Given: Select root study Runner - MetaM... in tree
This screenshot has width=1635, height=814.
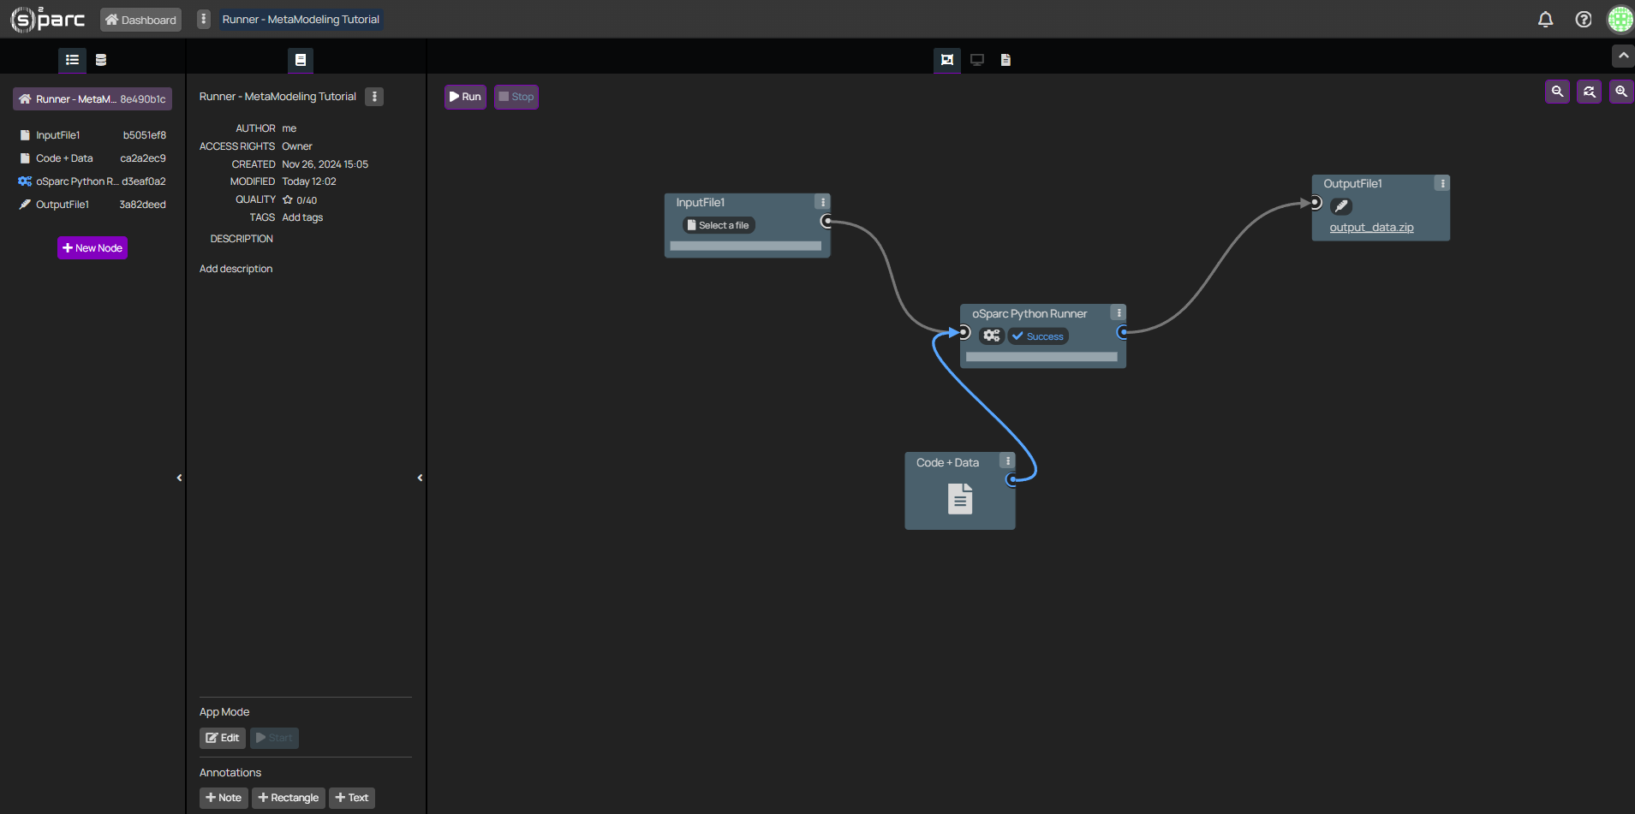Looking at the screenshot, I should [92, 99].
